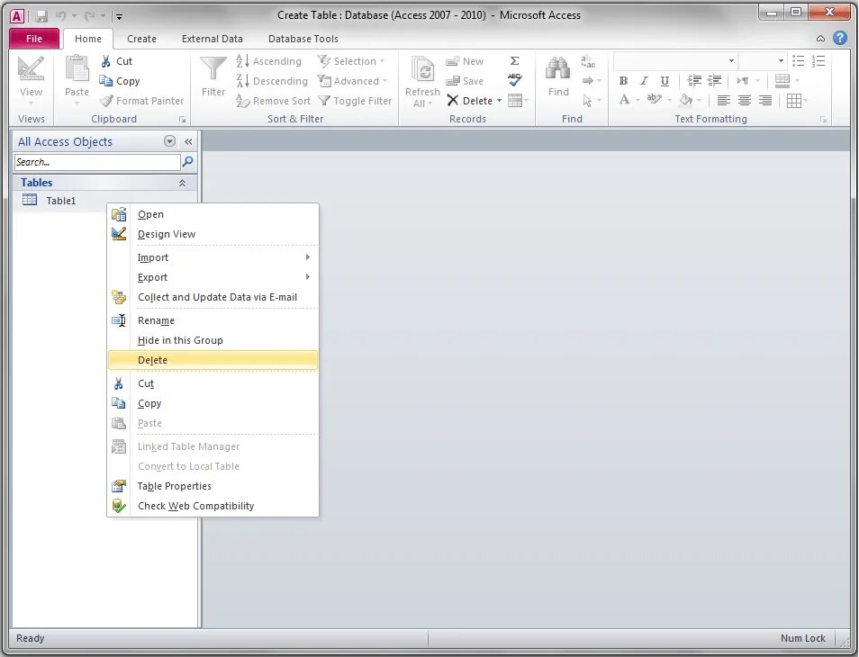Open the Import submenu
Image resolution: width=859 pixels, height=657 pixels.
click(213, 258)
